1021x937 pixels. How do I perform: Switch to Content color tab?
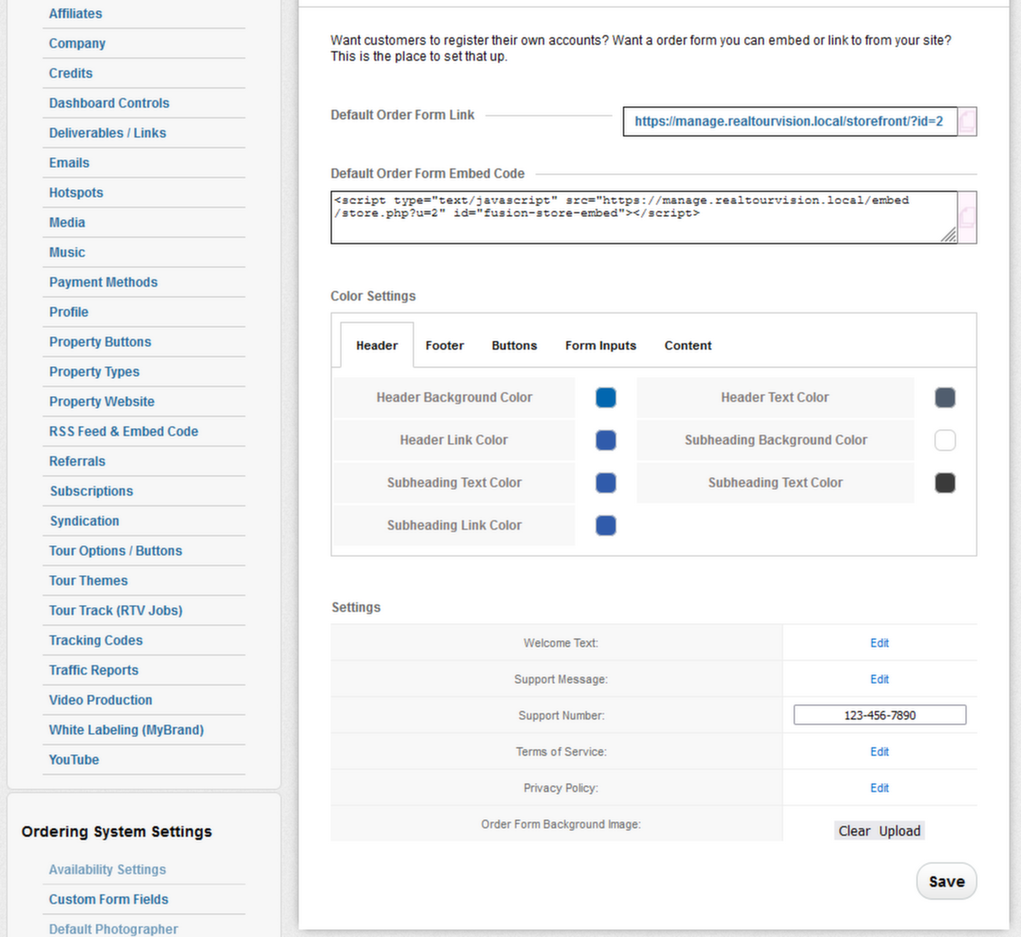pos(687,345)
